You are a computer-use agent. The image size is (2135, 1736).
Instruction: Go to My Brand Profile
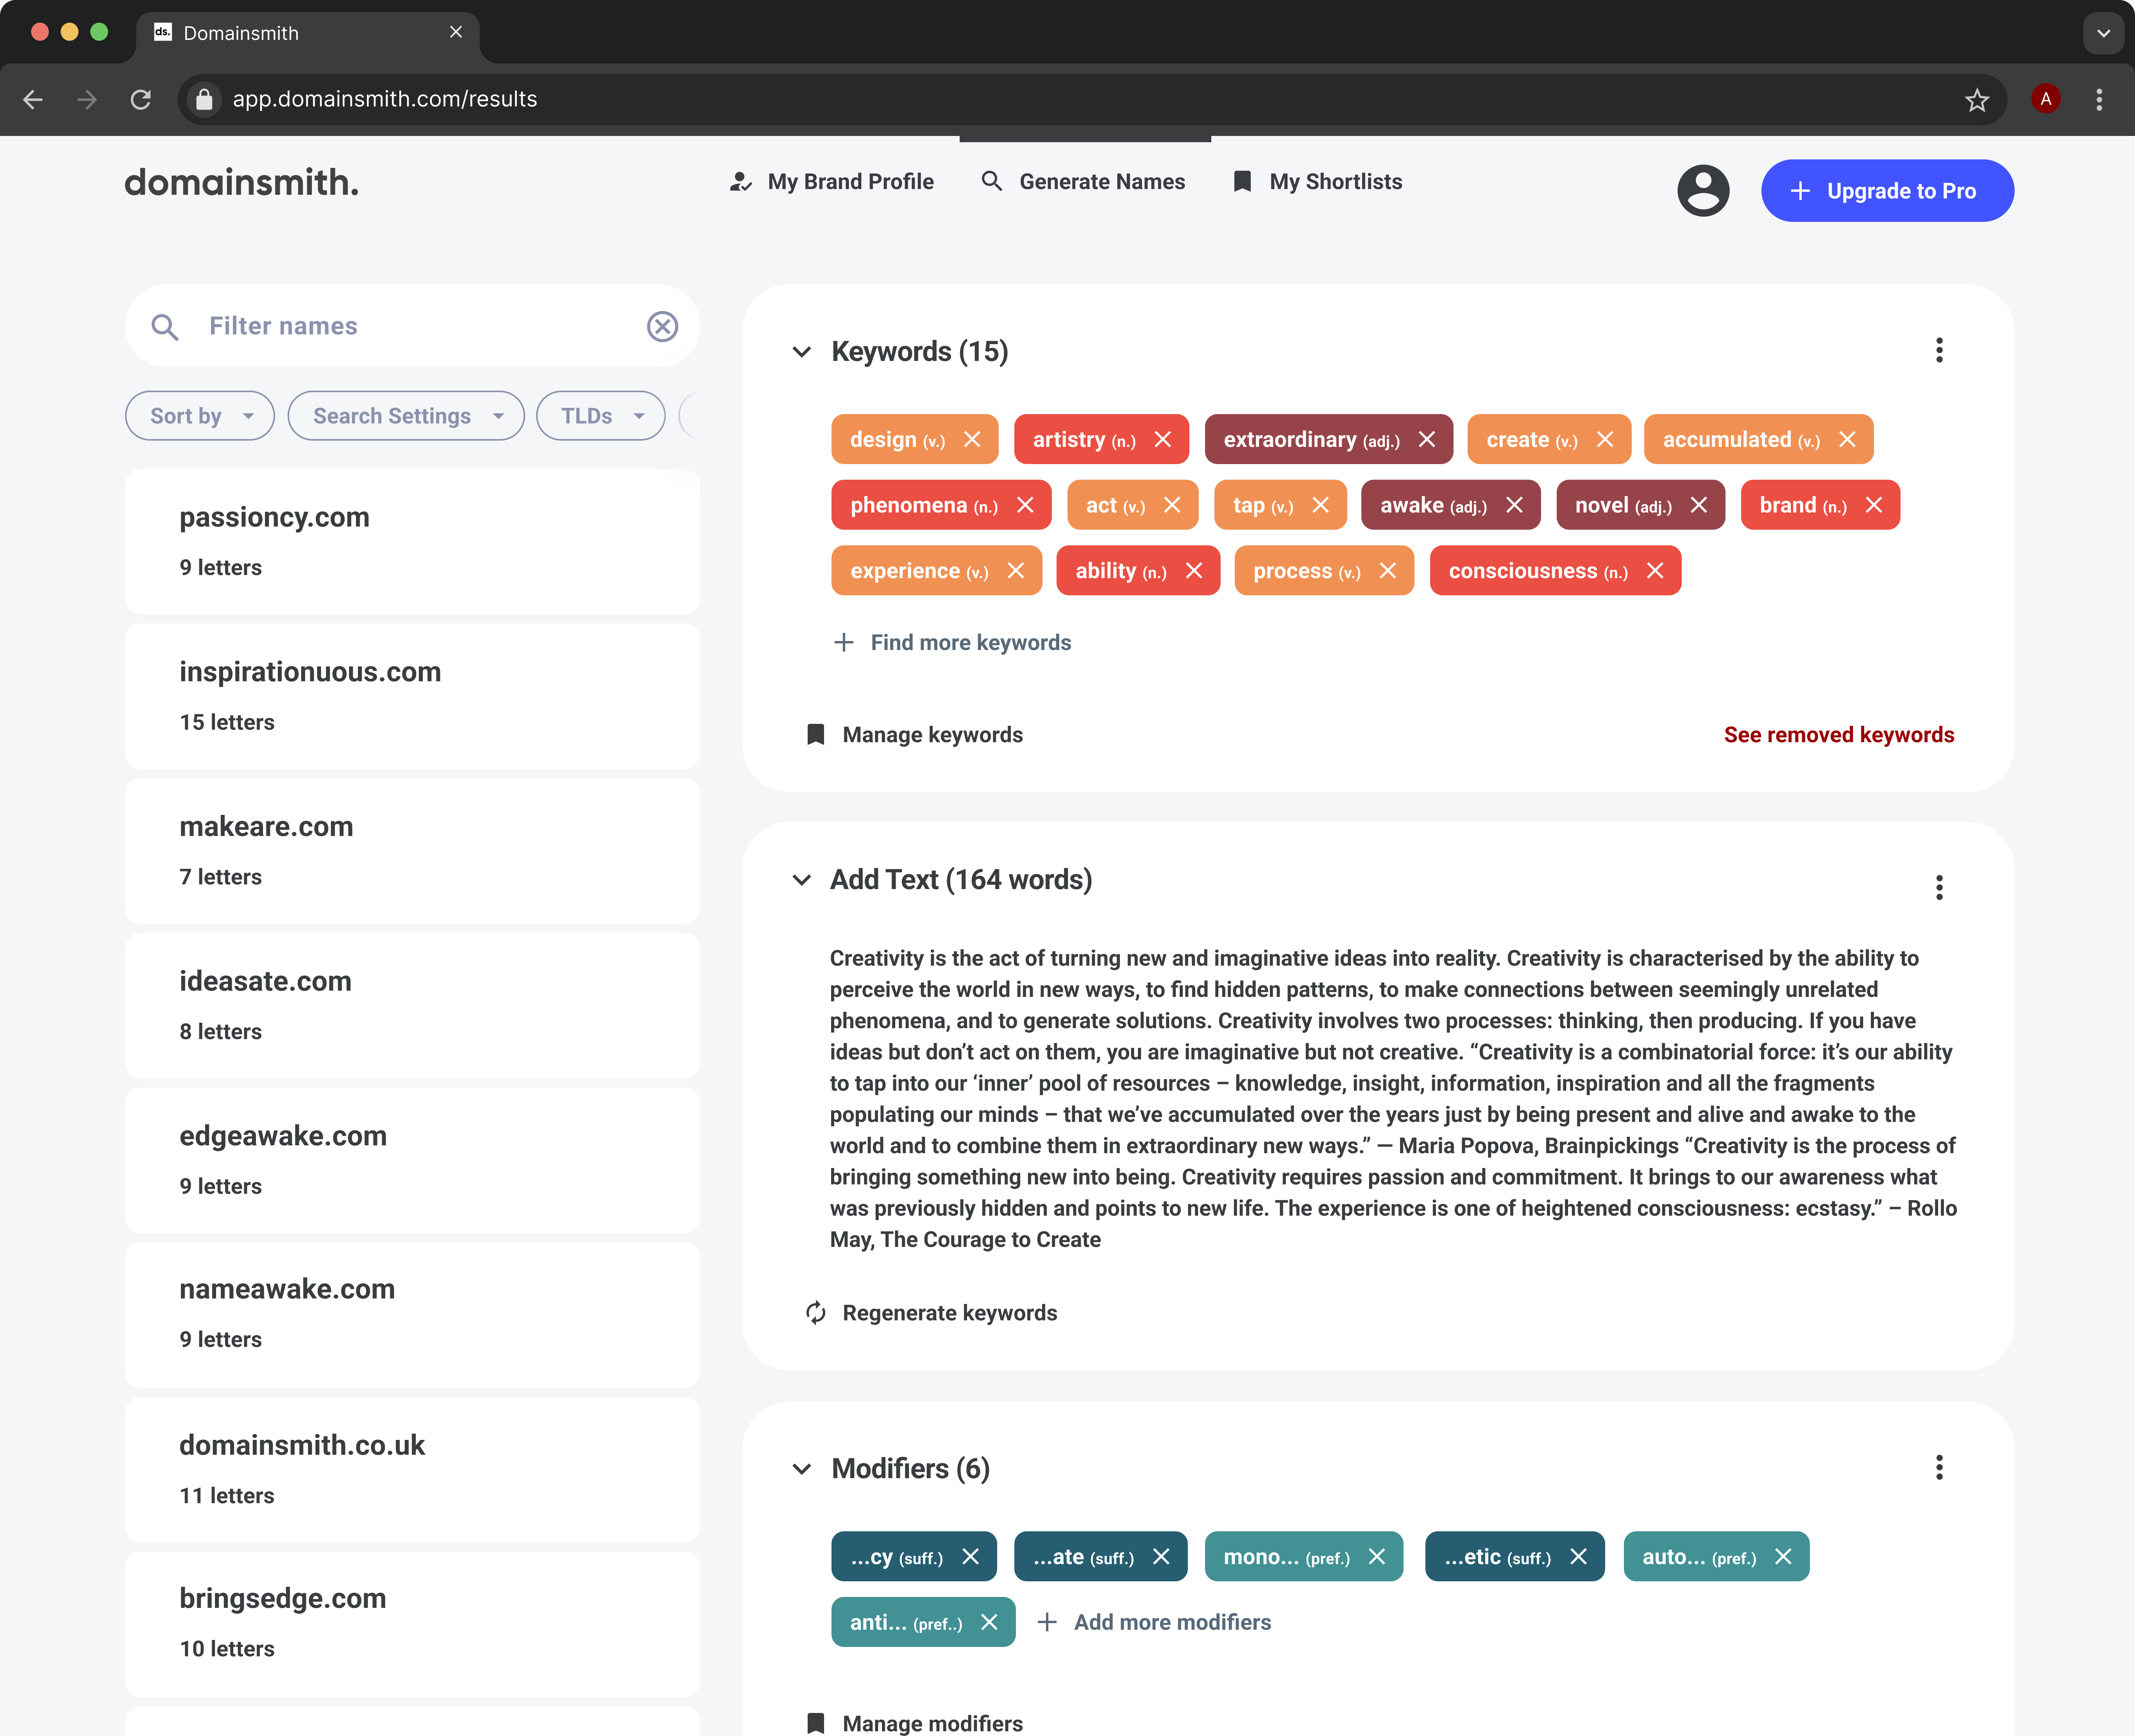click(831, 182)
